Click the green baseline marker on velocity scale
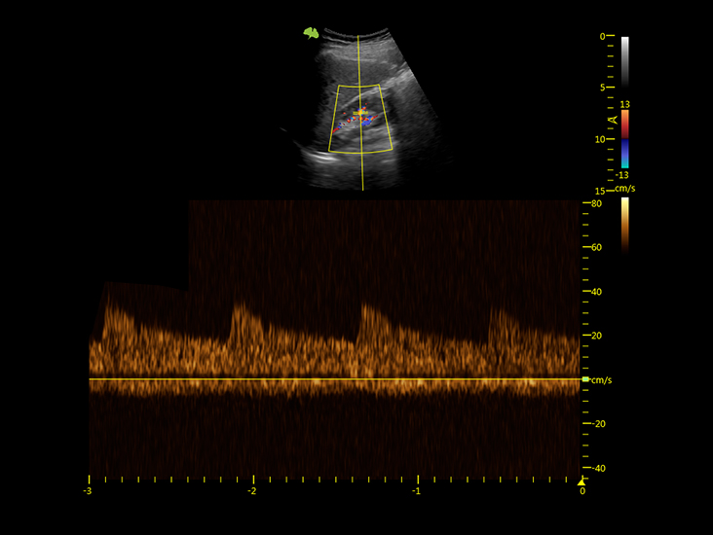This screenshot has width=713, height=535. [x=585, y=379]
